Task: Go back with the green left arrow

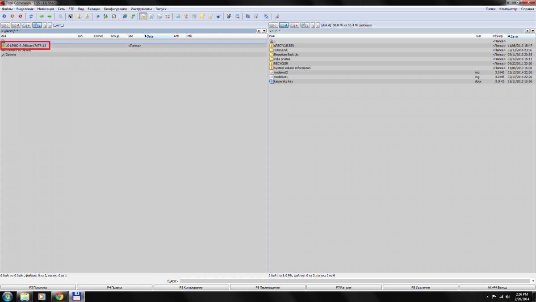Action: click(42, 17)
